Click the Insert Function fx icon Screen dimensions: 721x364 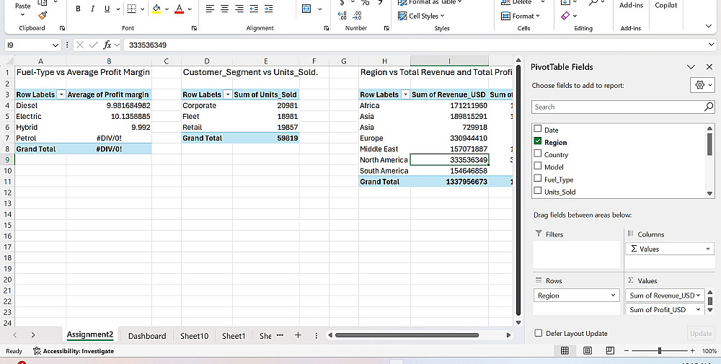(x=107, y=45)
